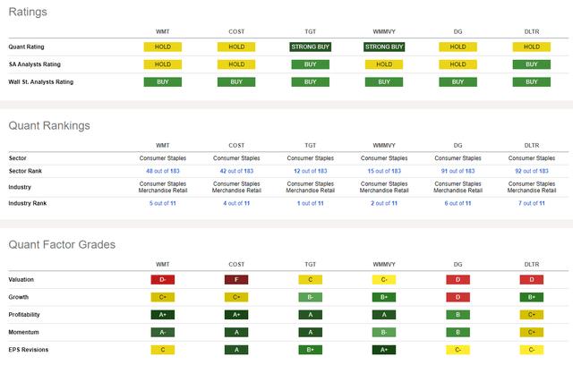573x365 pixels.
Task: Click WMT's A+ Profitability grade
Action: (163, 315)
